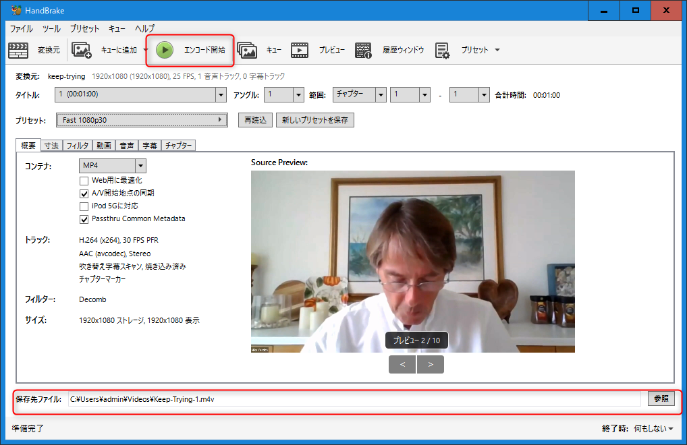Open the ファイル menu

pos(21,29)
